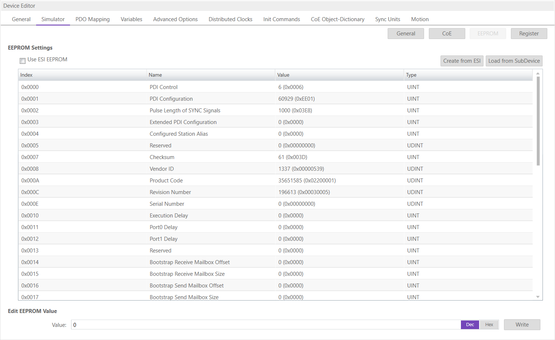The width and height of the screenshot is (555, 340).
Task: Select the Product Code row
Action: tap(166, 181)
